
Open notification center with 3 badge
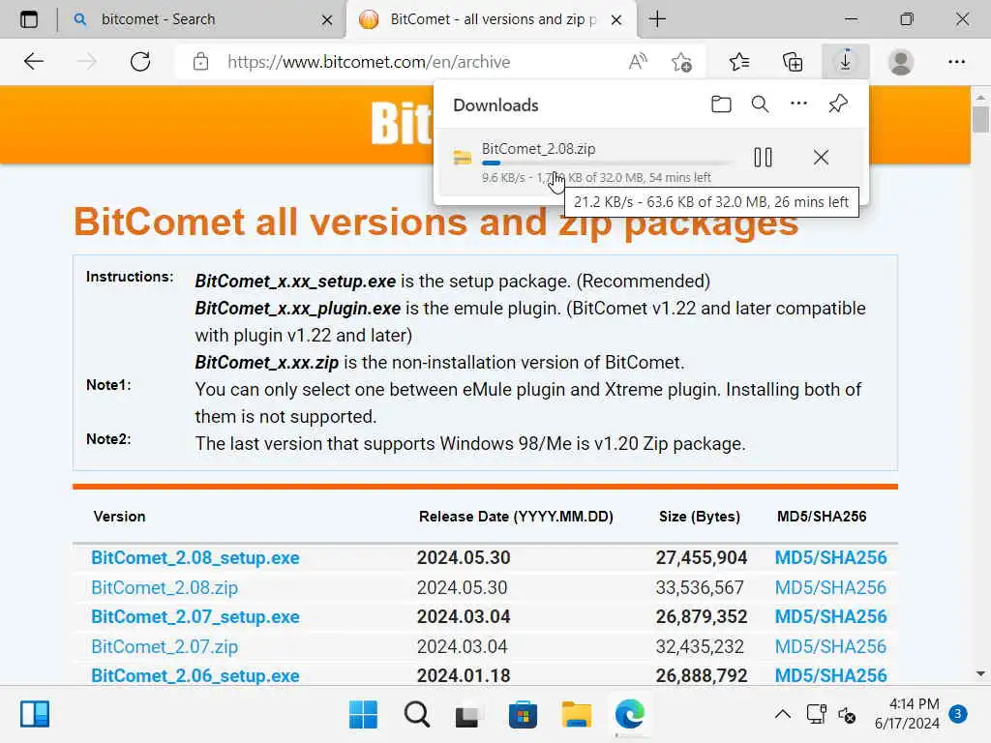tap(958, 715)
